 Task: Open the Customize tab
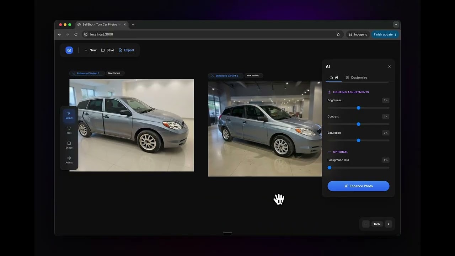[x=356, y=77]
